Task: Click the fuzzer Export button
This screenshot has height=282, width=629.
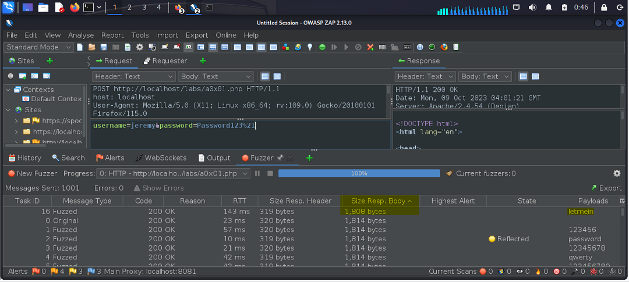Action: click(606, 188)
